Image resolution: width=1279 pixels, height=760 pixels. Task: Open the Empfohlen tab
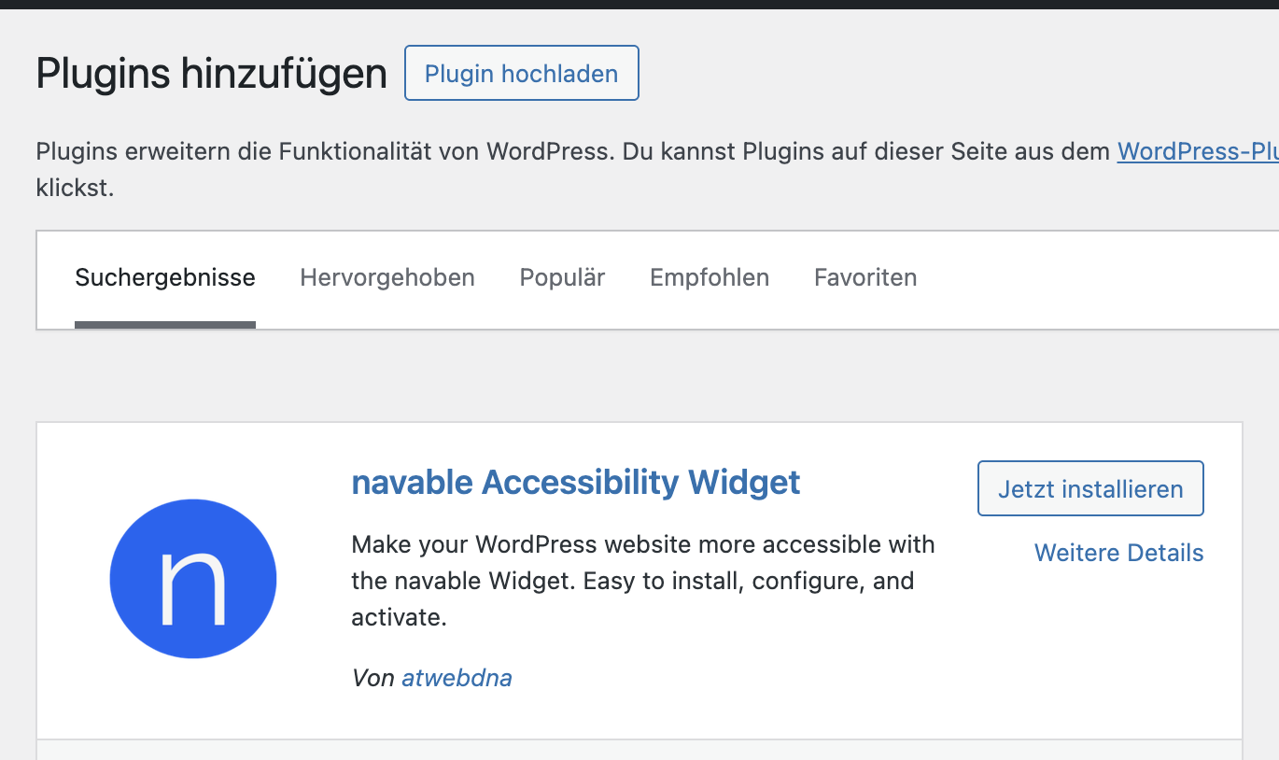click(x=709, y=277)
